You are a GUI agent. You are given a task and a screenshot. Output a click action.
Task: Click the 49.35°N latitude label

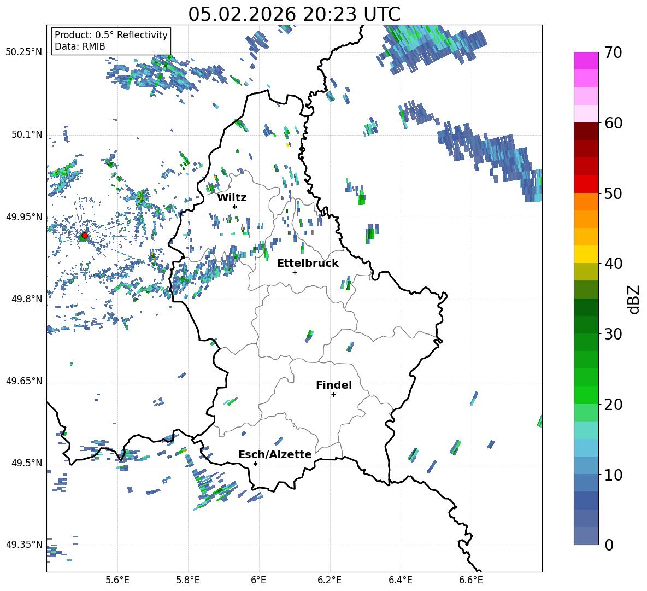click(24, 545)
